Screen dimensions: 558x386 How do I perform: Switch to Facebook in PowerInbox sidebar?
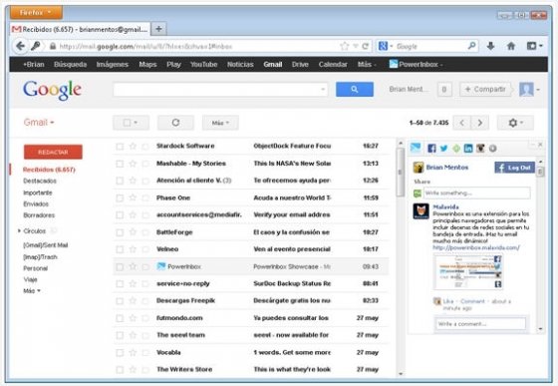tap(431, 149)
